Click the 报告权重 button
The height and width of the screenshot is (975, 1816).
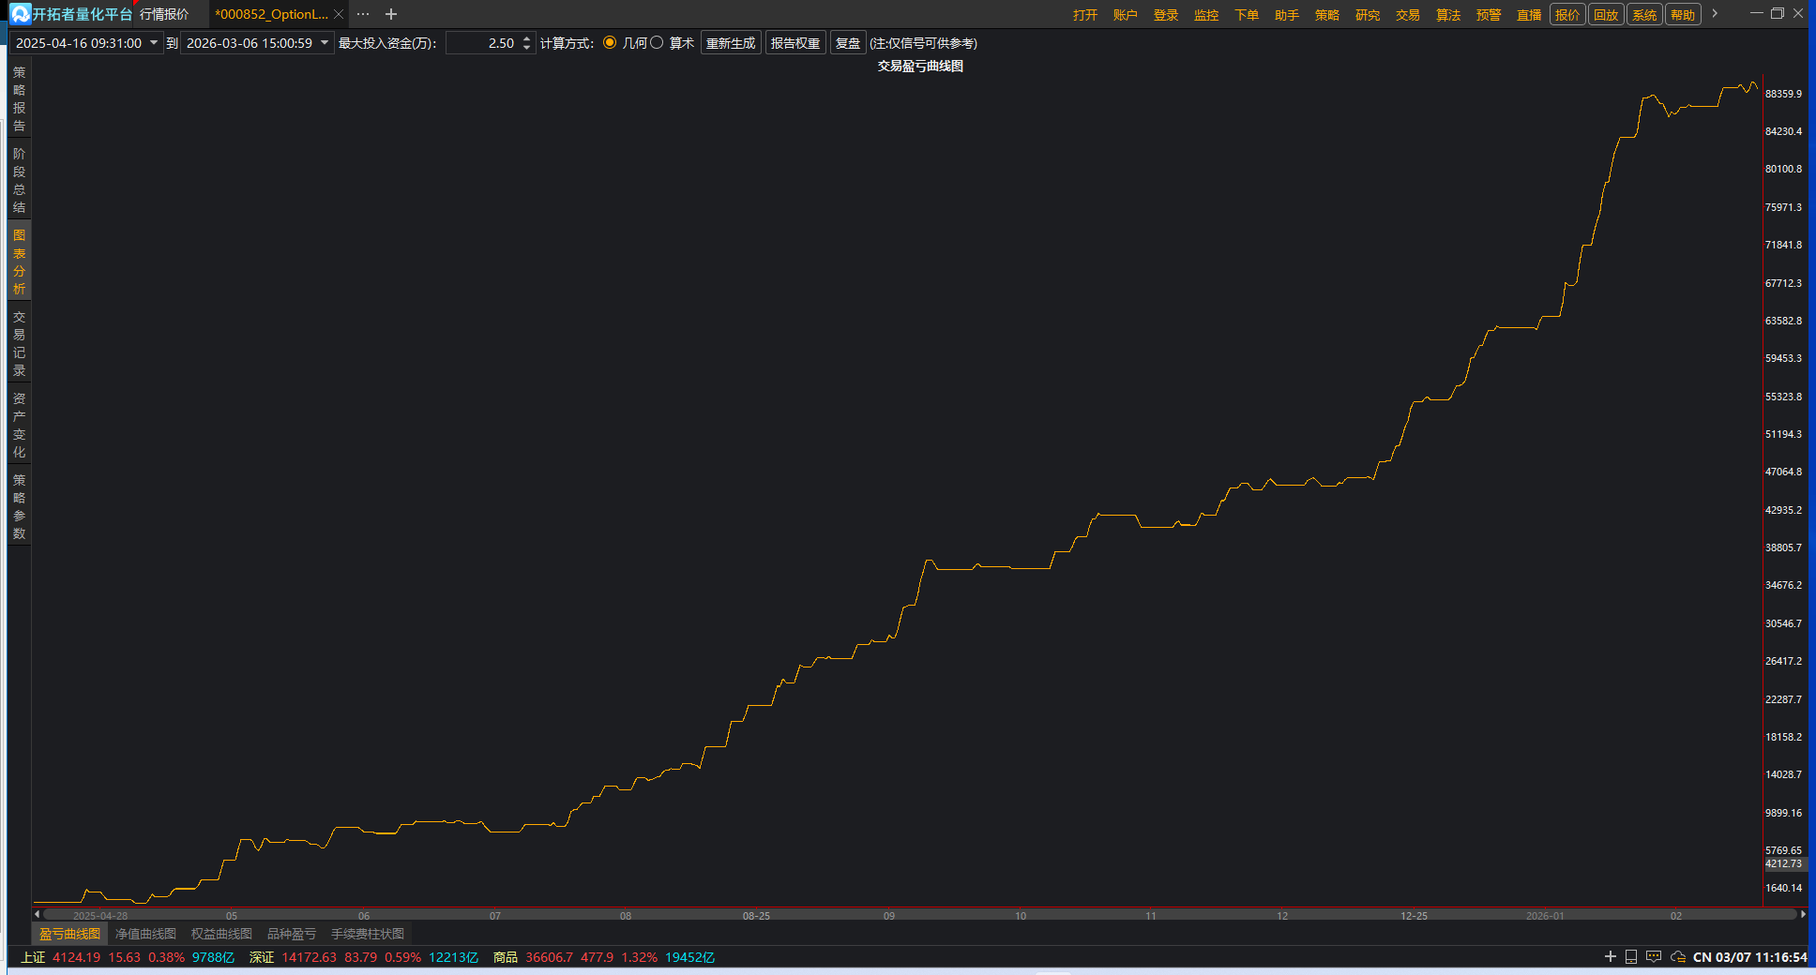click(795, 43)
